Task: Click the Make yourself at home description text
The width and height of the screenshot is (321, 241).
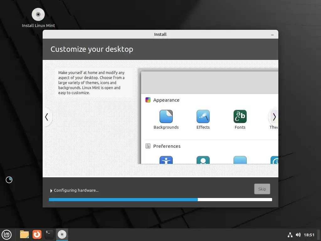Action: point(91,83)
